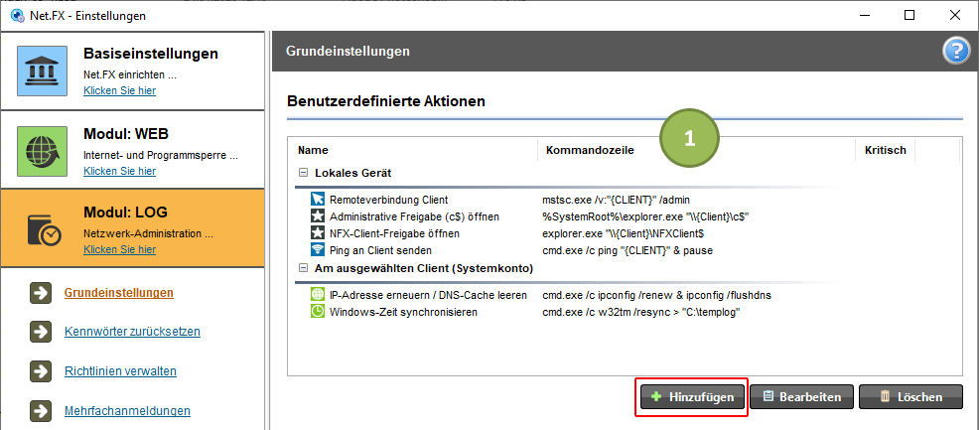Click the 'Lokales Gerät' group label
979x430 pixels.
[x=352, y=172]
